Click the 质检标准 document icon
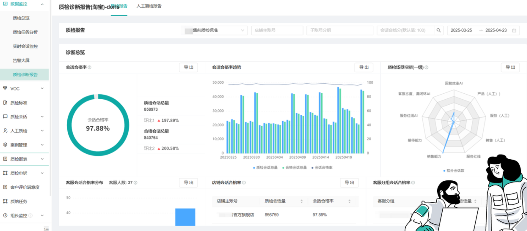The image size is (527, 231). 5,103
